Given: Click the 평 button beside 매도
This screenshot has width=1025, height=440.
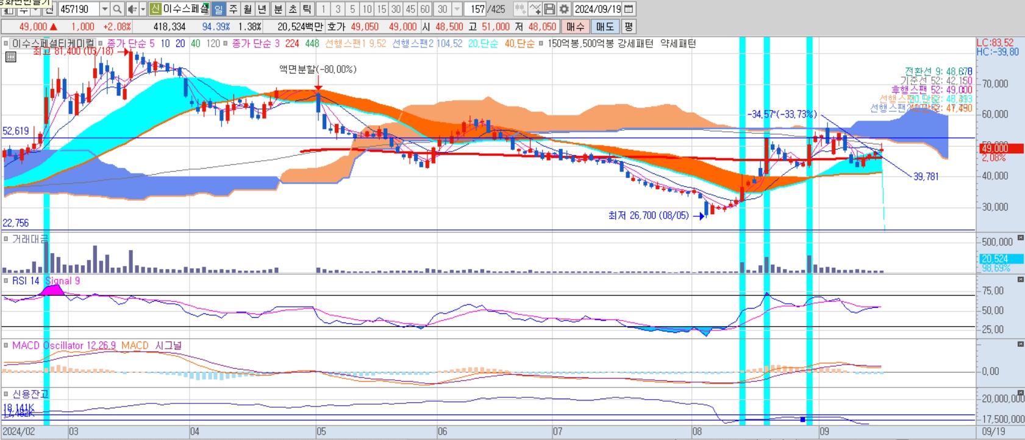Looking at the screenshot, I should [628, 27].
